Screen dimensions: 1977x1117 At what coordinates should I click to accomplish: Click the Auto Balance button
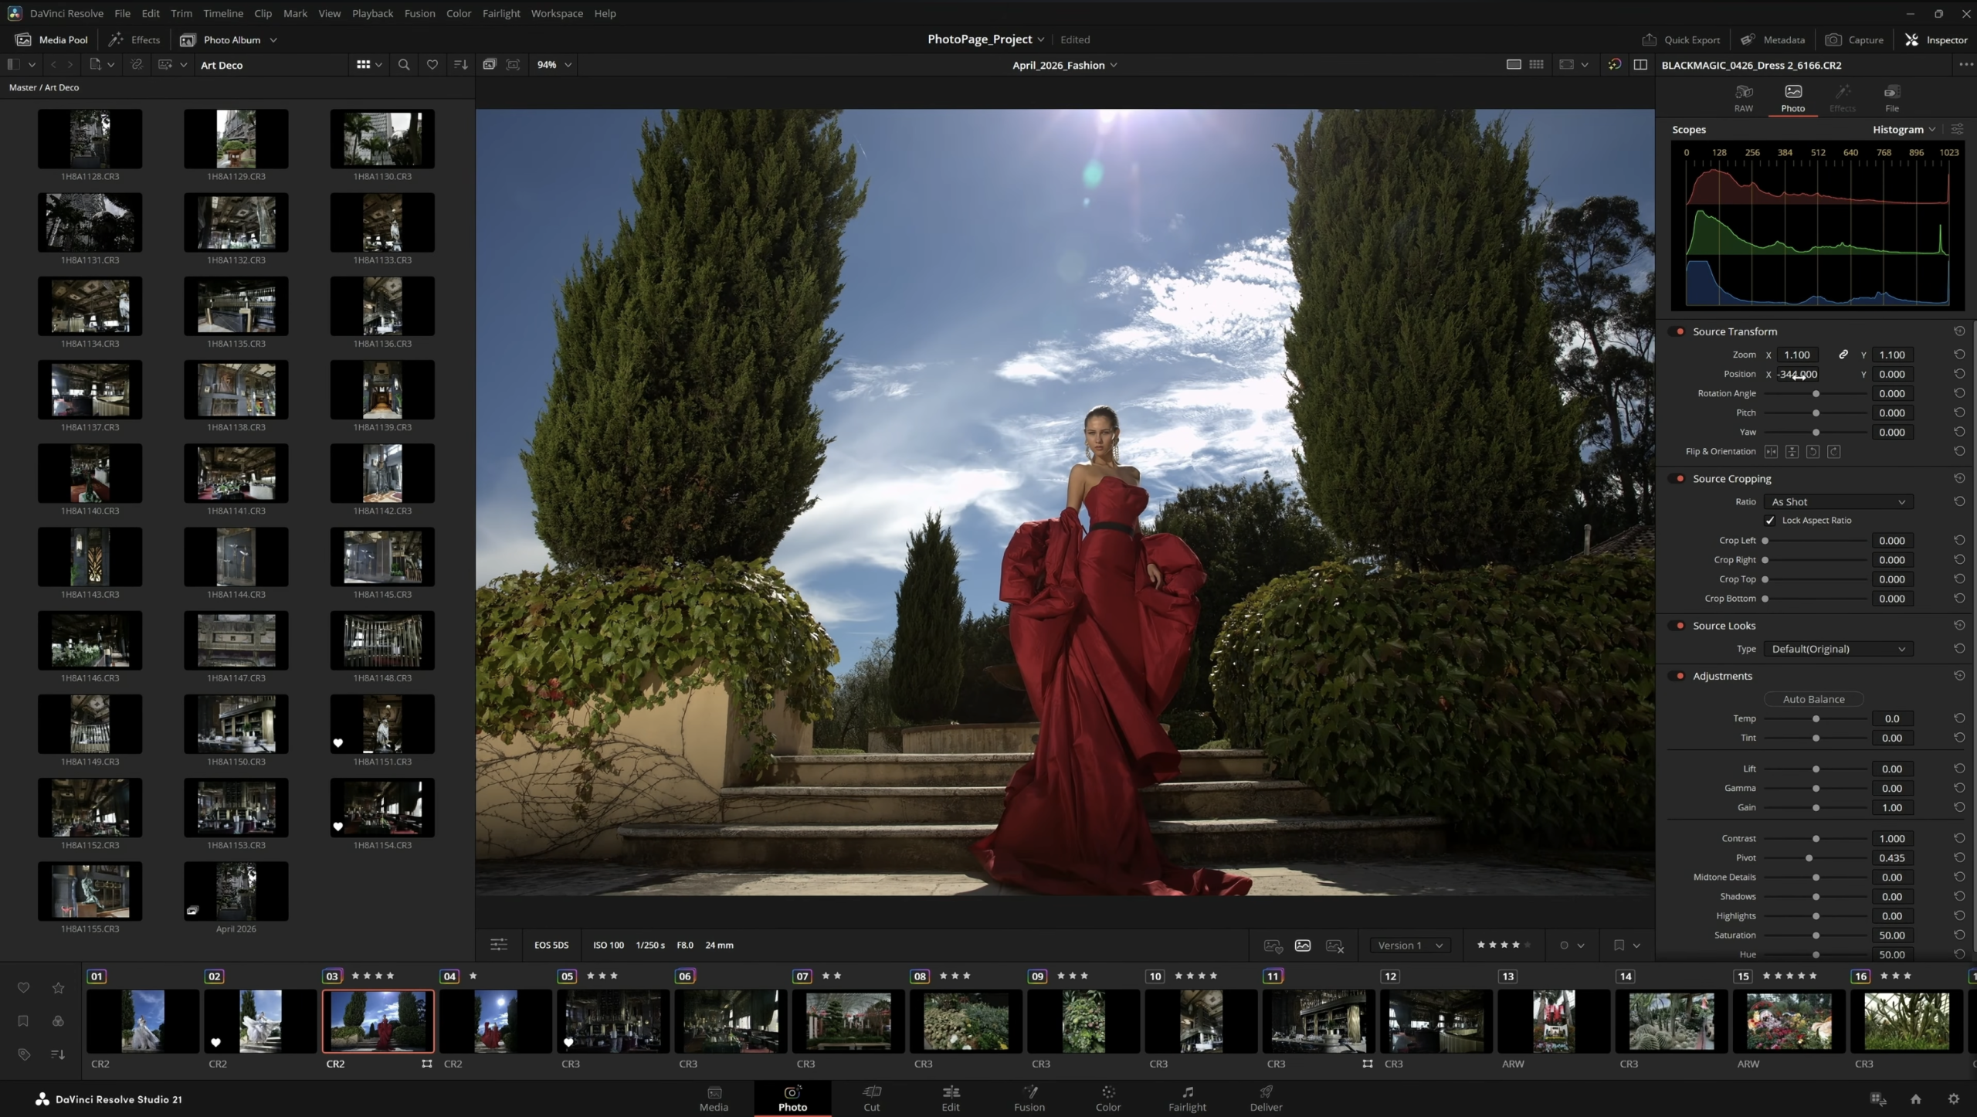[1813, 698]
